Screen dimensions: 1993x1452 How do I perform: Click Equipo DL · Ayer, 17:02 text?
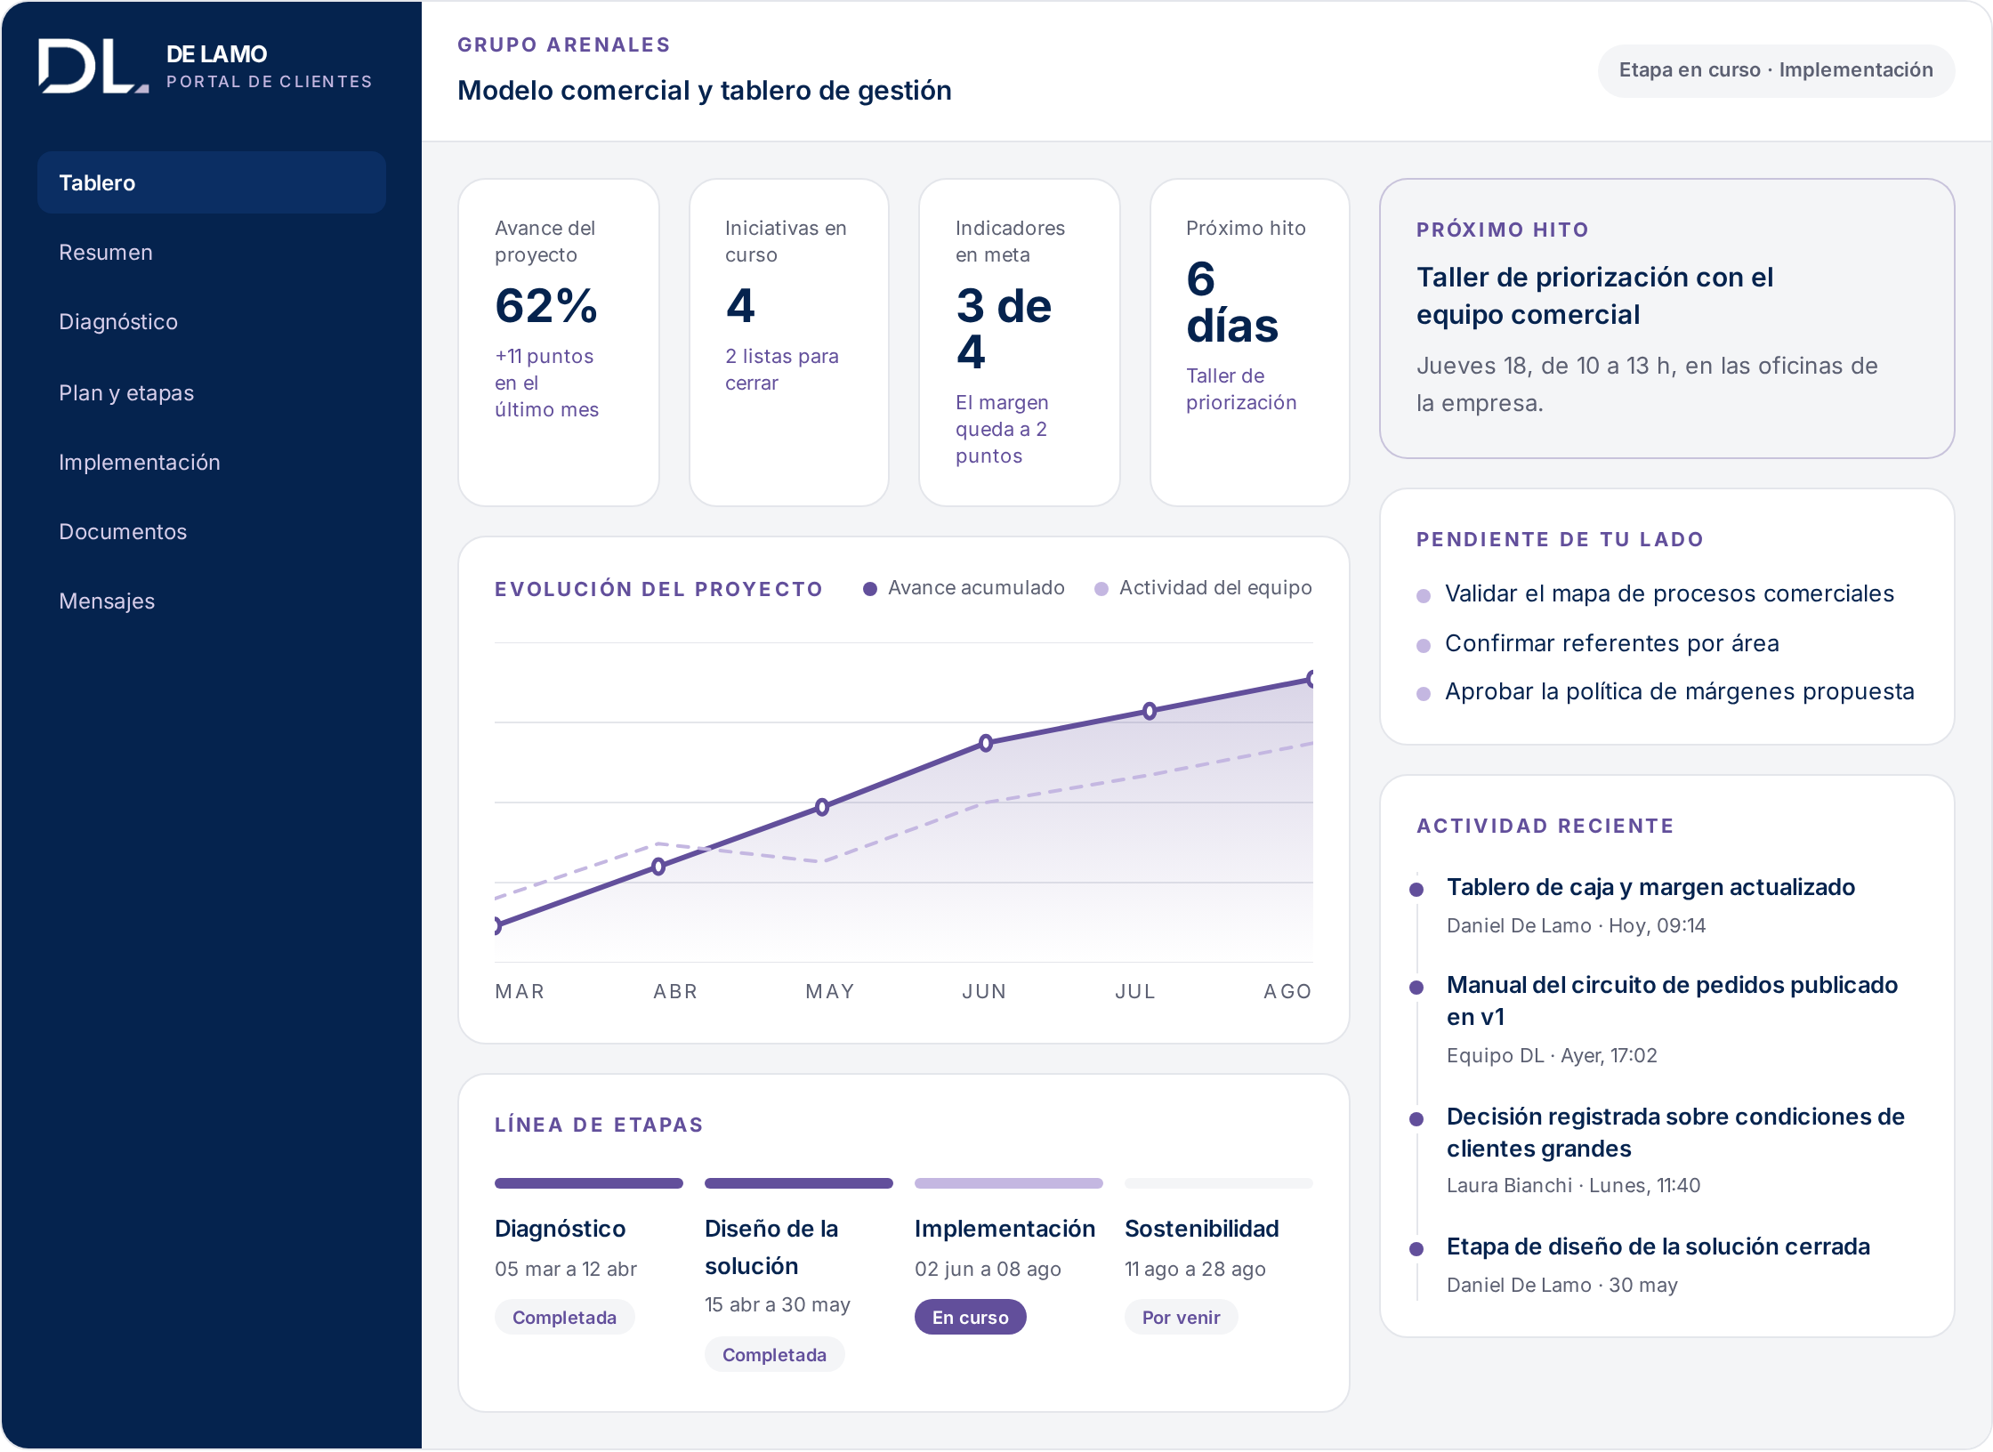[x=1552, y=1056]
